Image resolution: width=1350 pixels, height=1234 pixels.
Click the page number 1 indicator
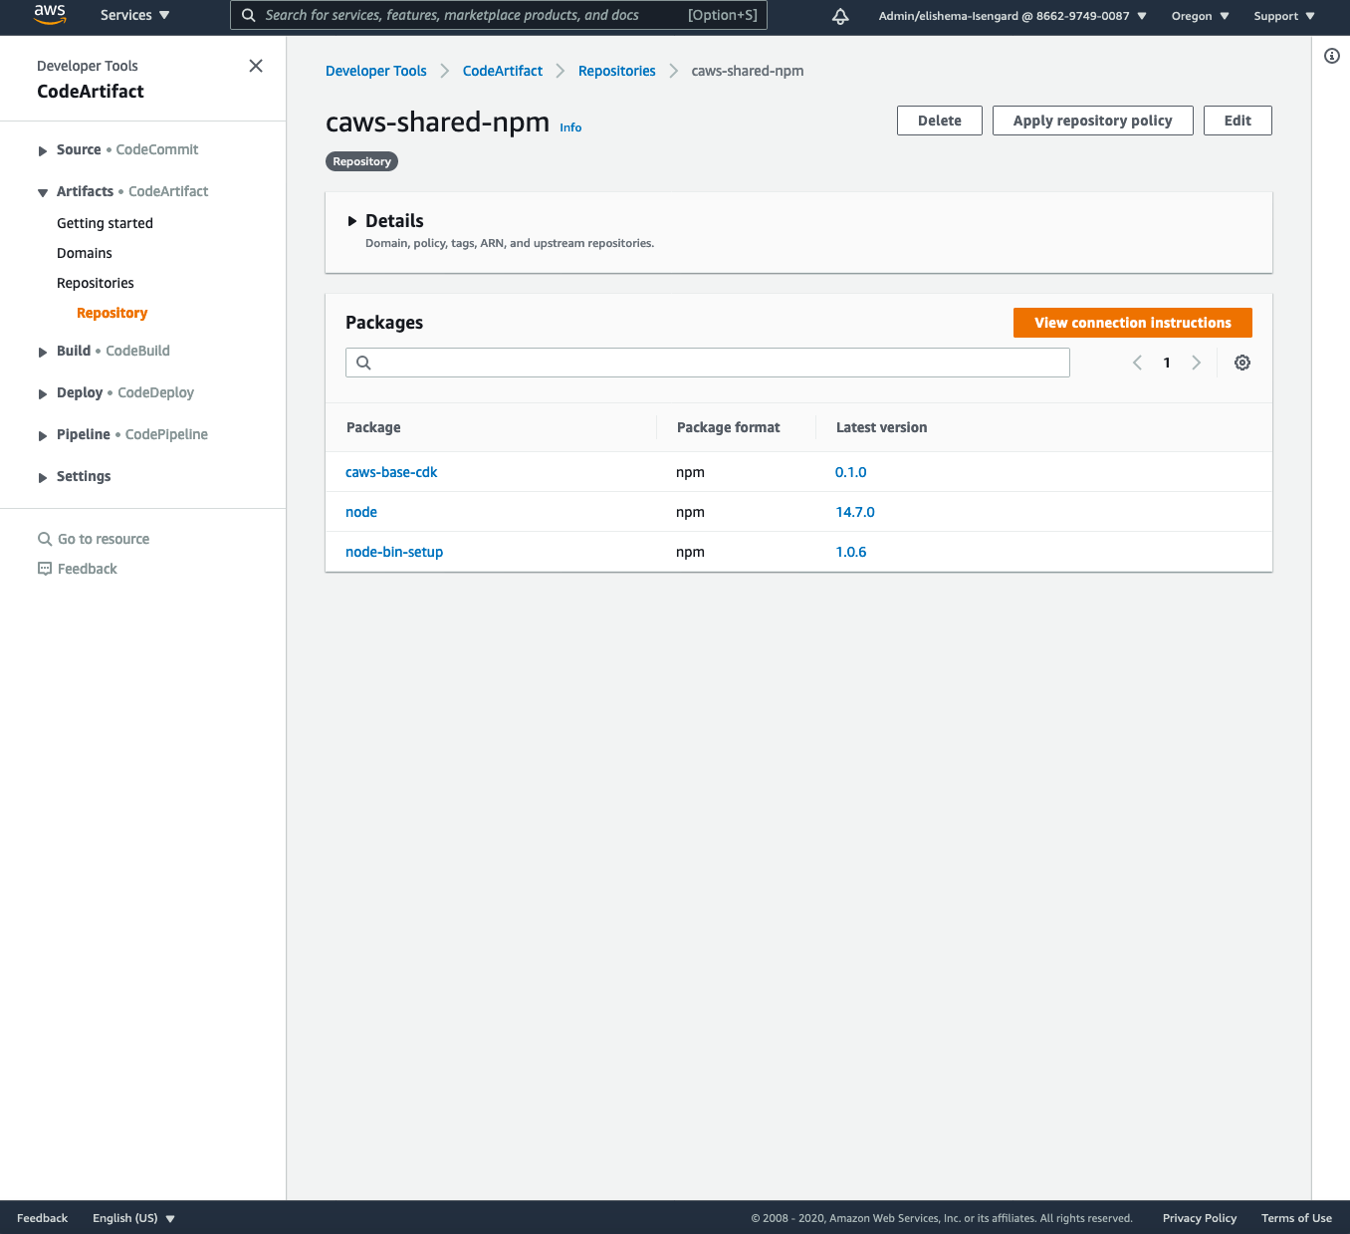coord(1167,363)
